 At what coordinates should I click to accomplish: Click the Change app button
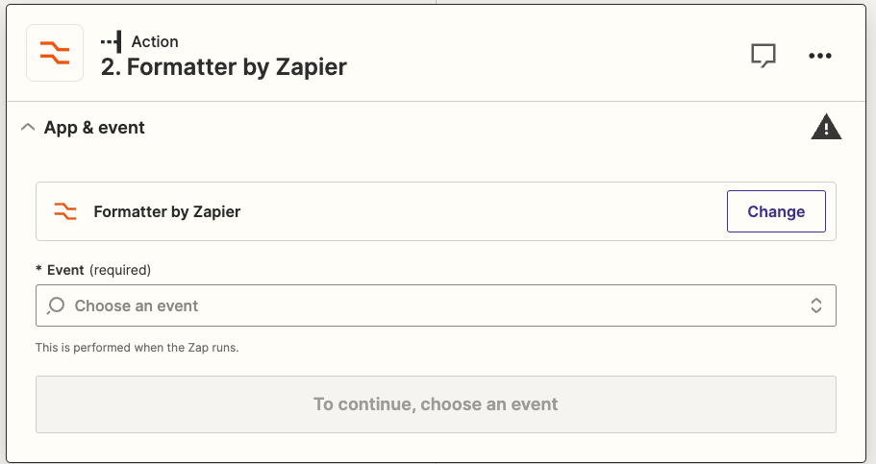(x=776, y=211)
